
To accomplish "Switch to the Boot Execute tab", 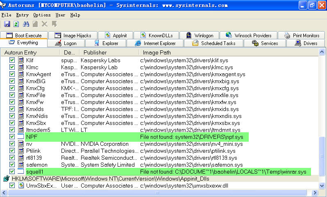I will point(24,35).
